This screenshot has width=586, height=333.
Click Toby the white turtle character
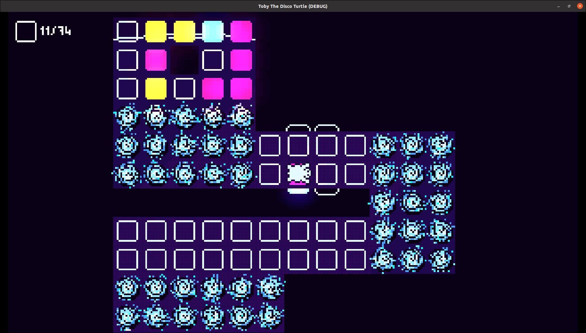pyautogui.click(x=298, y=174)
